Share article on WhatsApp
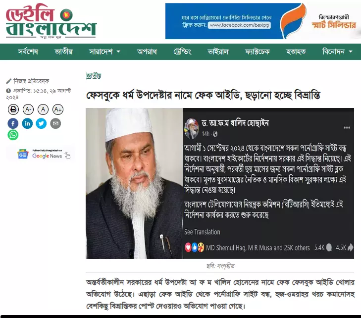The width and height of the screenshot is (361, 318). point(13,135)
